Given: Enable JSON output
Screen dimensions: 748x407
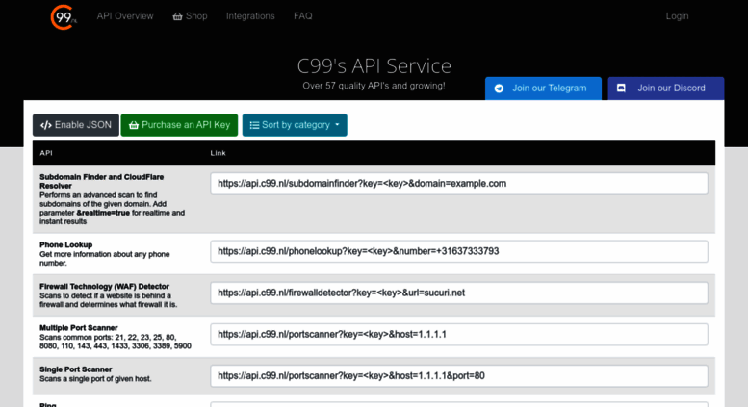Looking at the screenshot, I should (x=76, y=125).
